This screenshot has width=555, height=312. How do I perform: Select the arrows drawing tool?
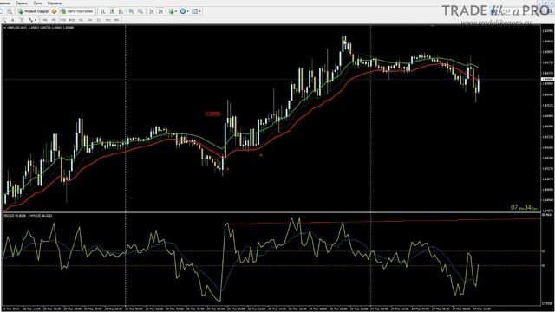pos(31,20)
